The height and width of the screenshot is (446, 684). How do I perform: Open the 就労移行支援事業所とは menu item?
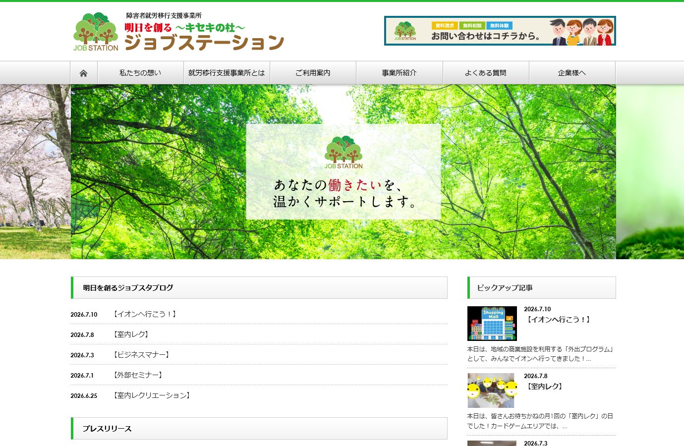[x=227, y=73]
